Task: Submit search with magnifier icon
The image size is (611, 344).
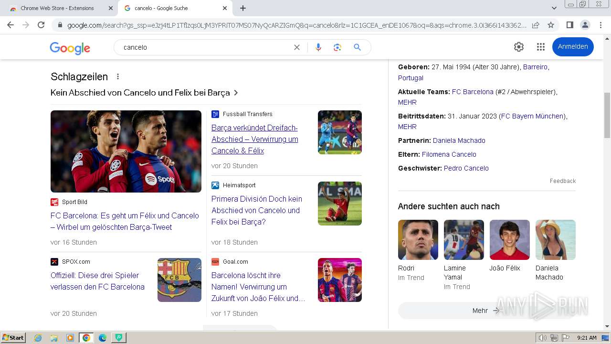Action: (x=357, y=47)
